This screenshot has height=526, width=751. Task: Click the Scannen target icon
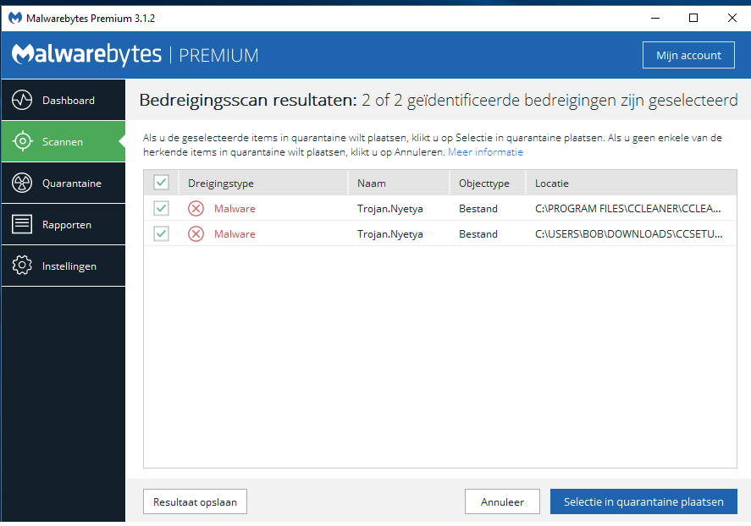click(23, 141)
